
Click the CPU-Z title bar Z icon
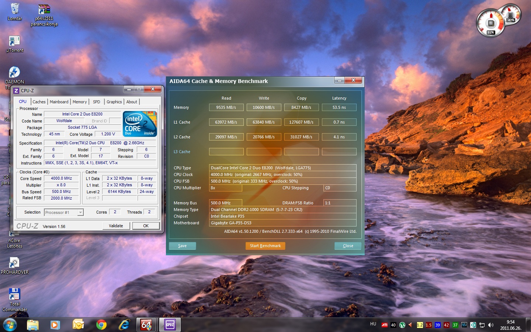click(x=16, y=90)
